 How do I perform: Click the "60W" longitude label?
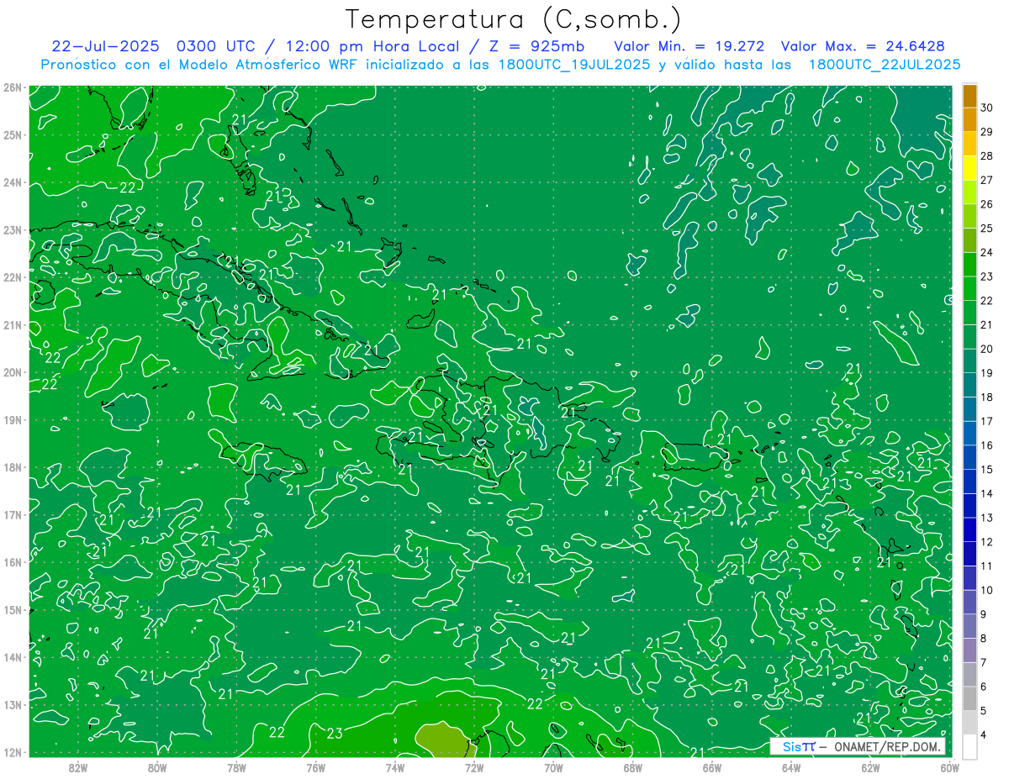(x=950, y=766)
